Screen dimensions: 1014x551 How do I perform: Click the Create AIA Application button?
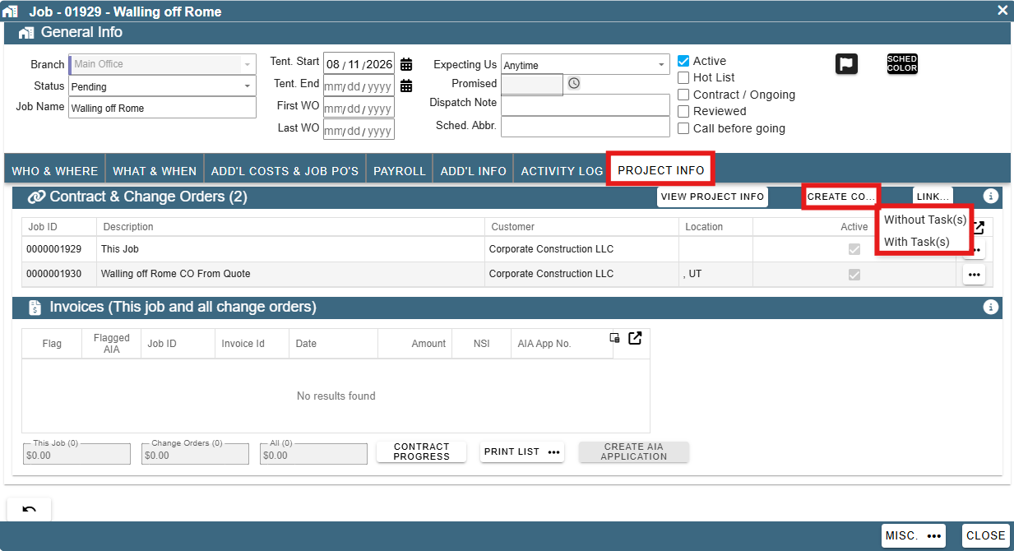(633, 451)
